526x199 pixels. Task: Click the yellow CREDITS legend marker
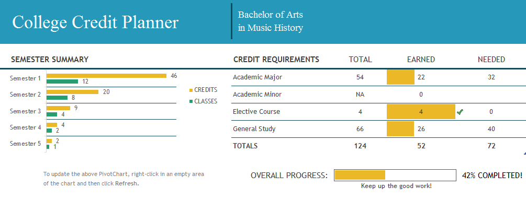191,90
